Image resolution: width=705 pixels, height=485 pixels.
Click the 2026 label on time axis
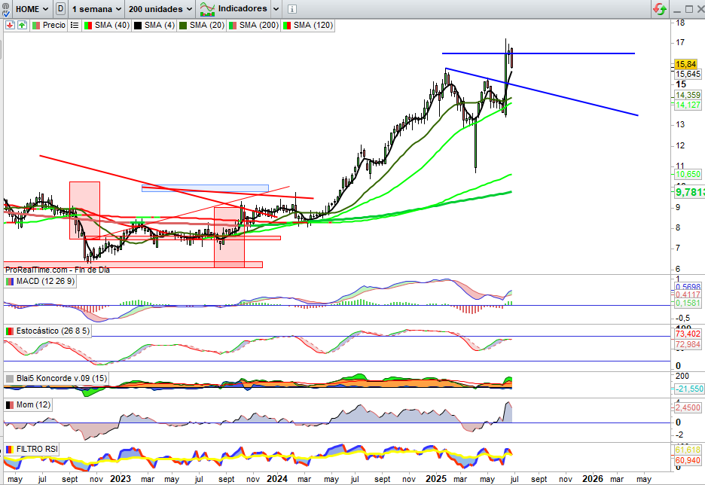coord(593,479)
